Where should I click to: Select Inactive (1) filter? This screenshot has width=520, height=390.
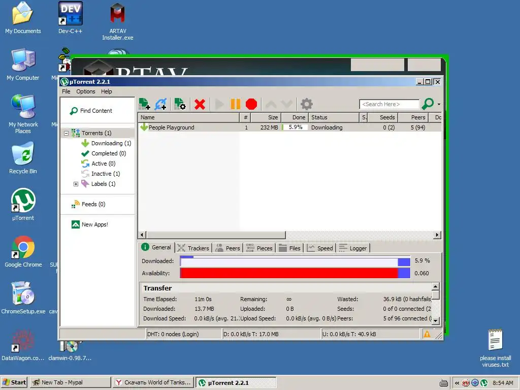click(x=106, y=174)
